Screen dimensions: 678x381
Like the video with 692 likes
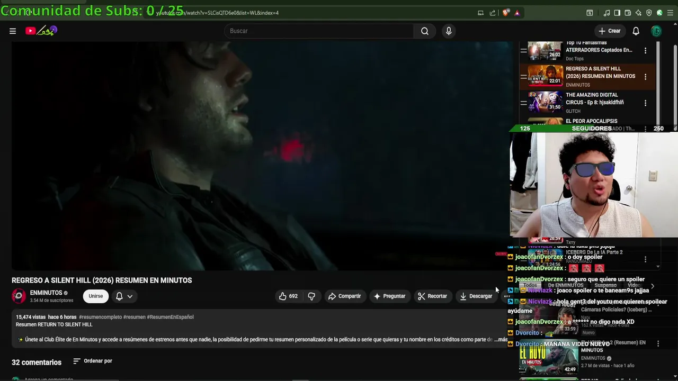pyautogui.click(x=289, y=296)
